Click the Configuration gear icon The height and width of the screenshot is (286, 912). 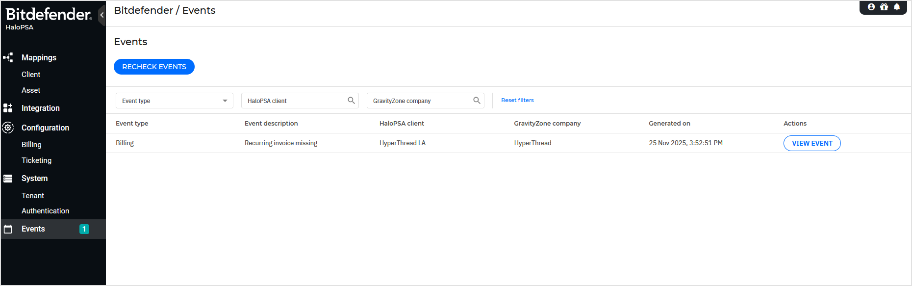8,128
